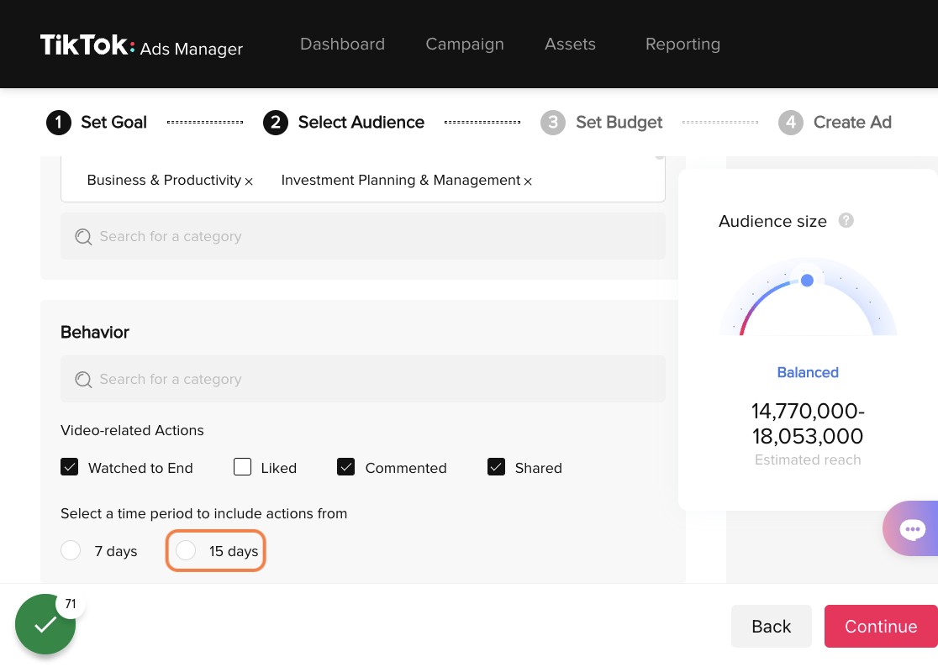The height and width of the screenshot is (667, 938).
Task: Click the Create Ad step label
Action: point(852,123)
